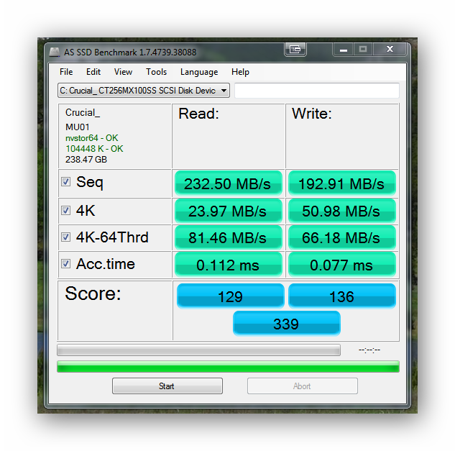Click the screen-switch icon in title bar
The image size is (455, 451).
click(295, 50)
